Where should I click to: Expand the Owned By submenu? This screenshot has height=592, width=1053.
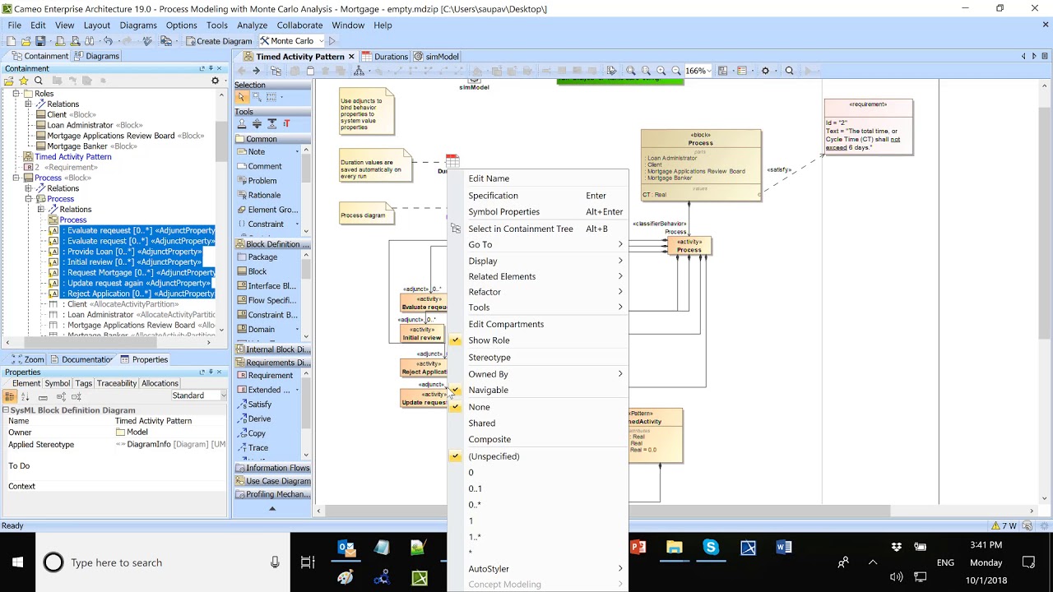pyautogui.click(x=538, y=374)
